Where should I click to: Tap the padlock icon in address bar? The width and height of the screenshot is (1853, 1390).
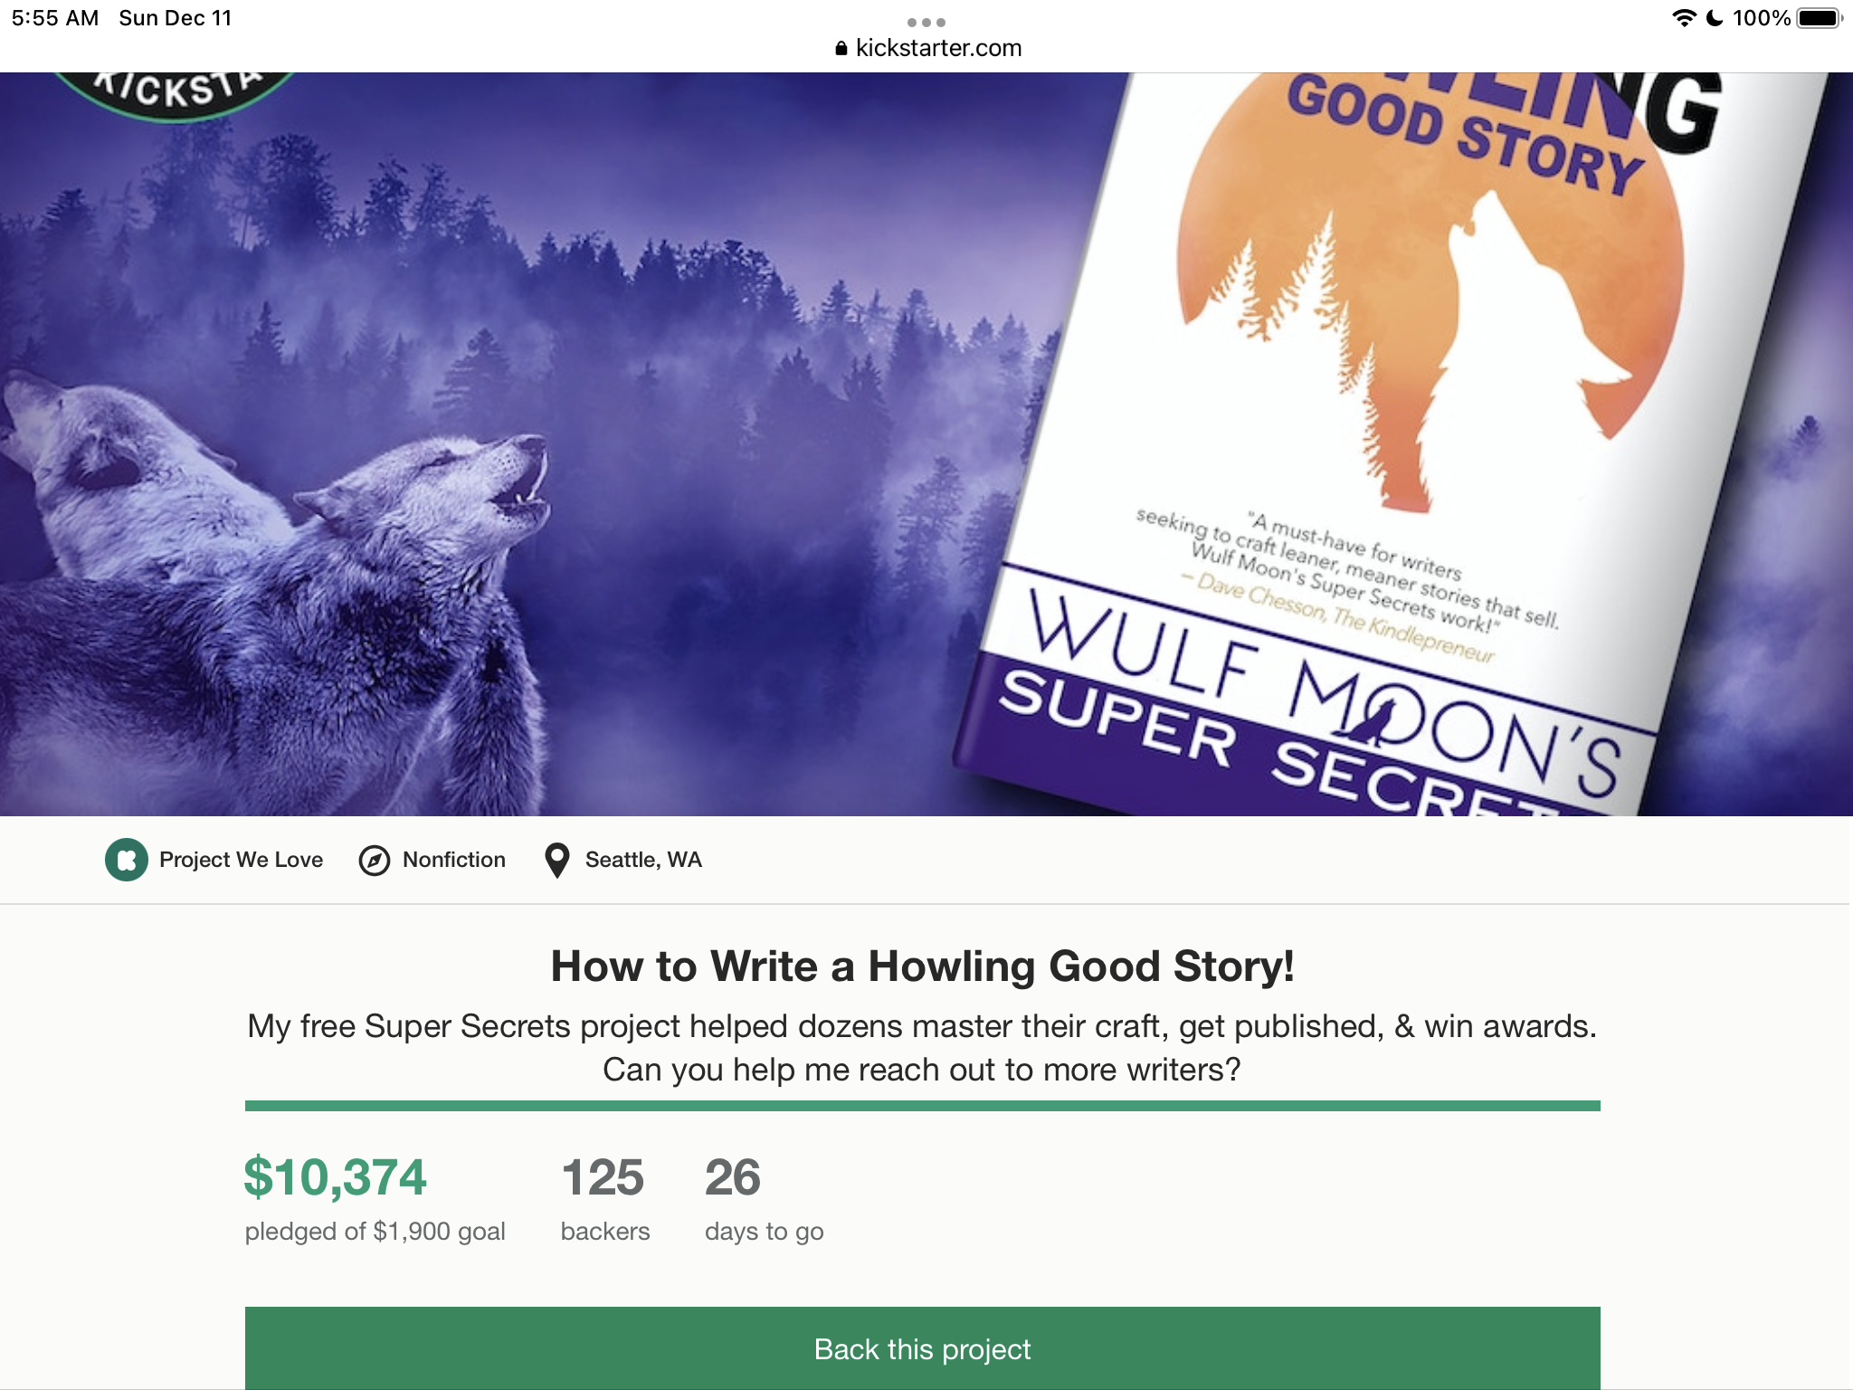[x=841, y=48]
